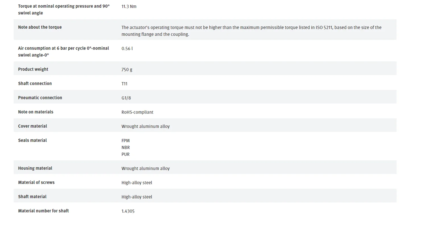Screen dimensions: 425x228
Task: Select the 11.3 Nm torque value
Action: point(129,7)
